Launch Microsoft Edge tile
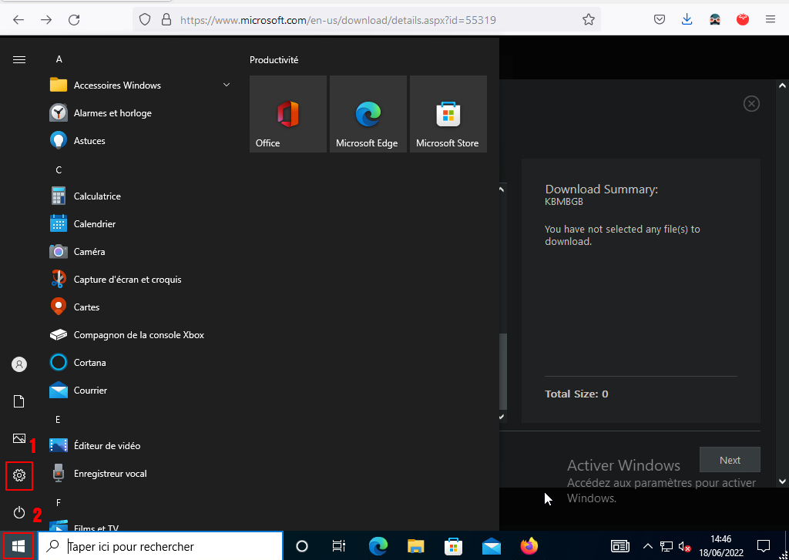The height and width of the screenshot is (560, 789). pyautogui.click(x=368, y=114)
